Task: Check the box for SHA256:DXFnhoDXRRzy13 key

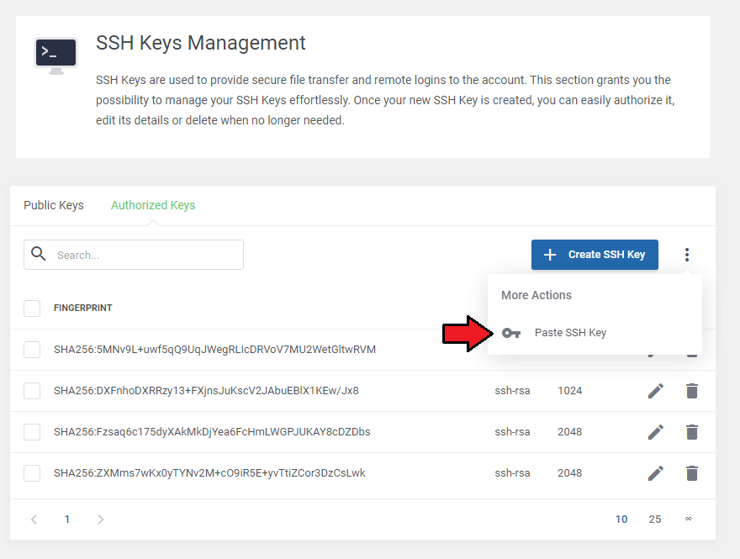Action: pyautogui.click(x=32, y=391)
